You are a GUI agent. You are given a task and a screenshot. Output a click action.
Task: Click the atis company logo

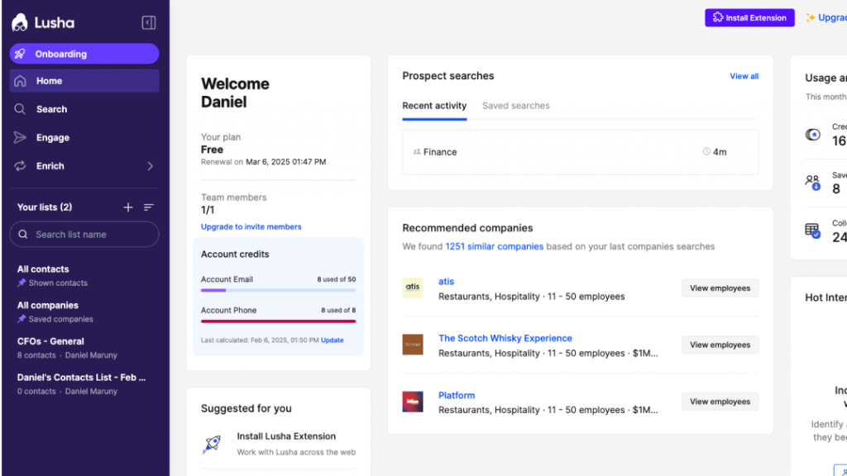coord(413,288)
